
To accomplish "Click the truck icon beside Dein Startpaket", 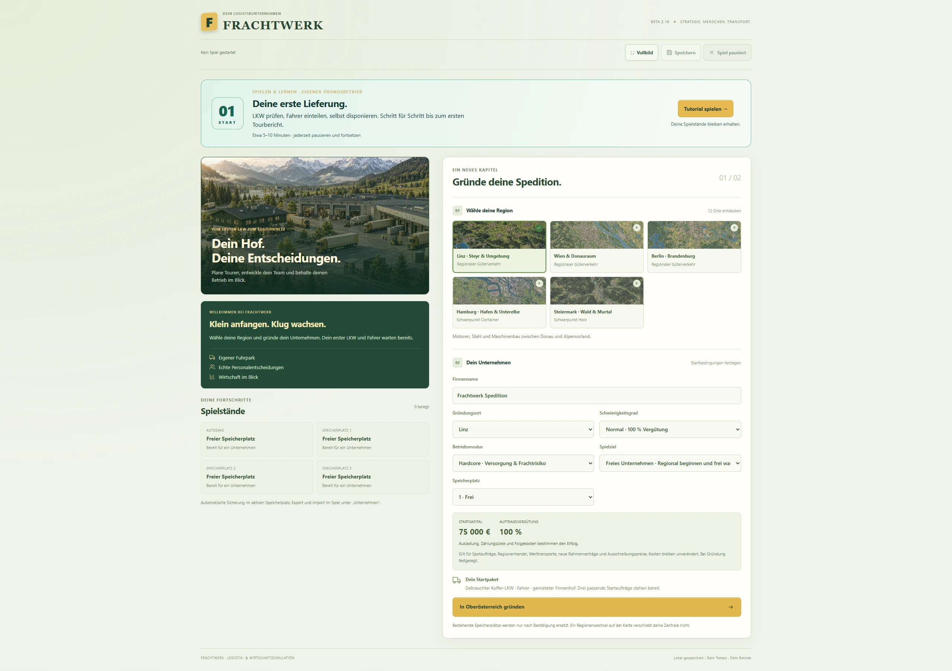I will [x=457, y=580].
